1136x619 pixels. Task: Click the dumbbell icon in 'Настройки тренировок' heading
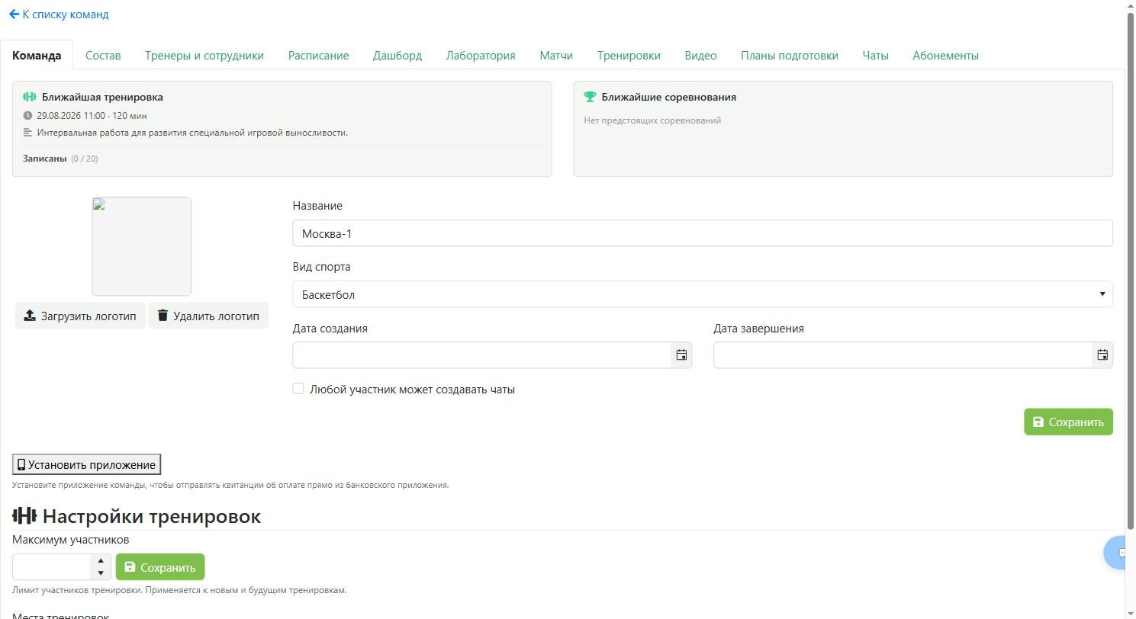[24, 516]
